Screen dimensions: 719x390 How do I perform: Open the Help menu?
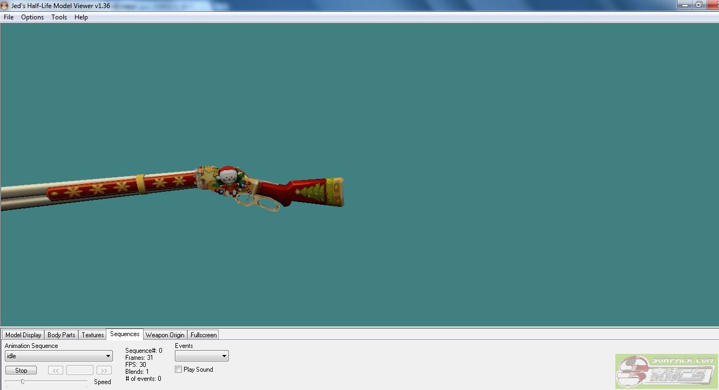click(81, 17)
